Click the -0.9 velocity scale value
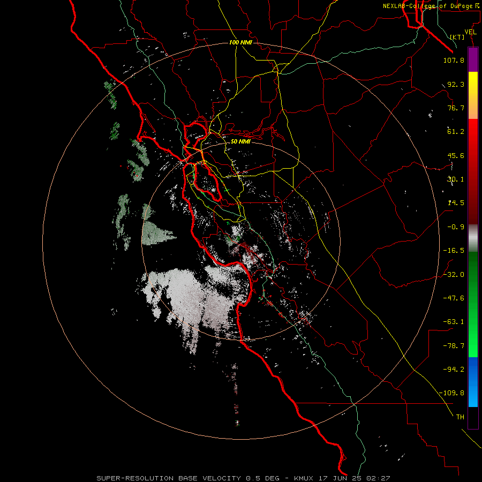 456,227
